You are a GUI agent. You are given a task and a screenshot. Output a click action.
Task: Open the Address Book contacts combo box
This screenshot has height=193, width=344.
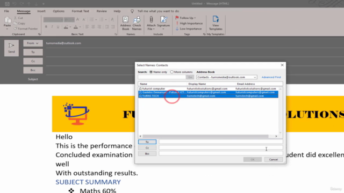tap(227, 77)
